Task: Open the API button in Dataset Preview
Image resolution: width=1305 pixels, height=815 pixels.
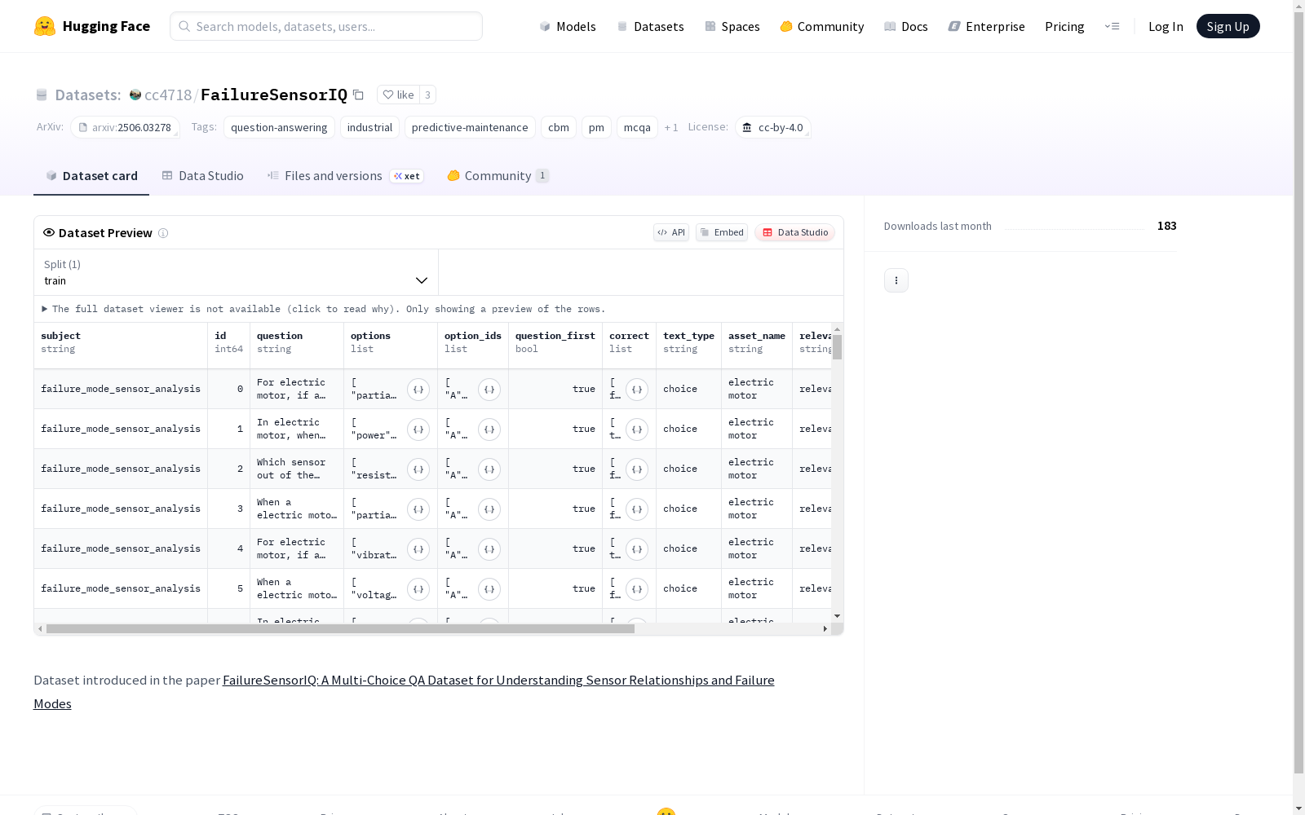Action: (671, 232)
